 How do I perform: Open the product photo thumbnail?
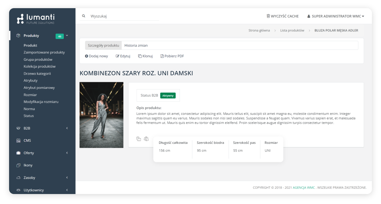(101, 115)
